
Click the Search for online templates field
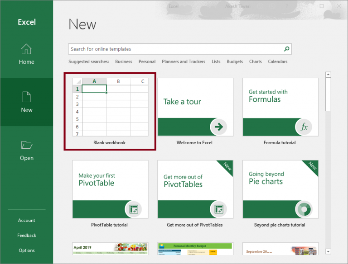click(176, 49)
